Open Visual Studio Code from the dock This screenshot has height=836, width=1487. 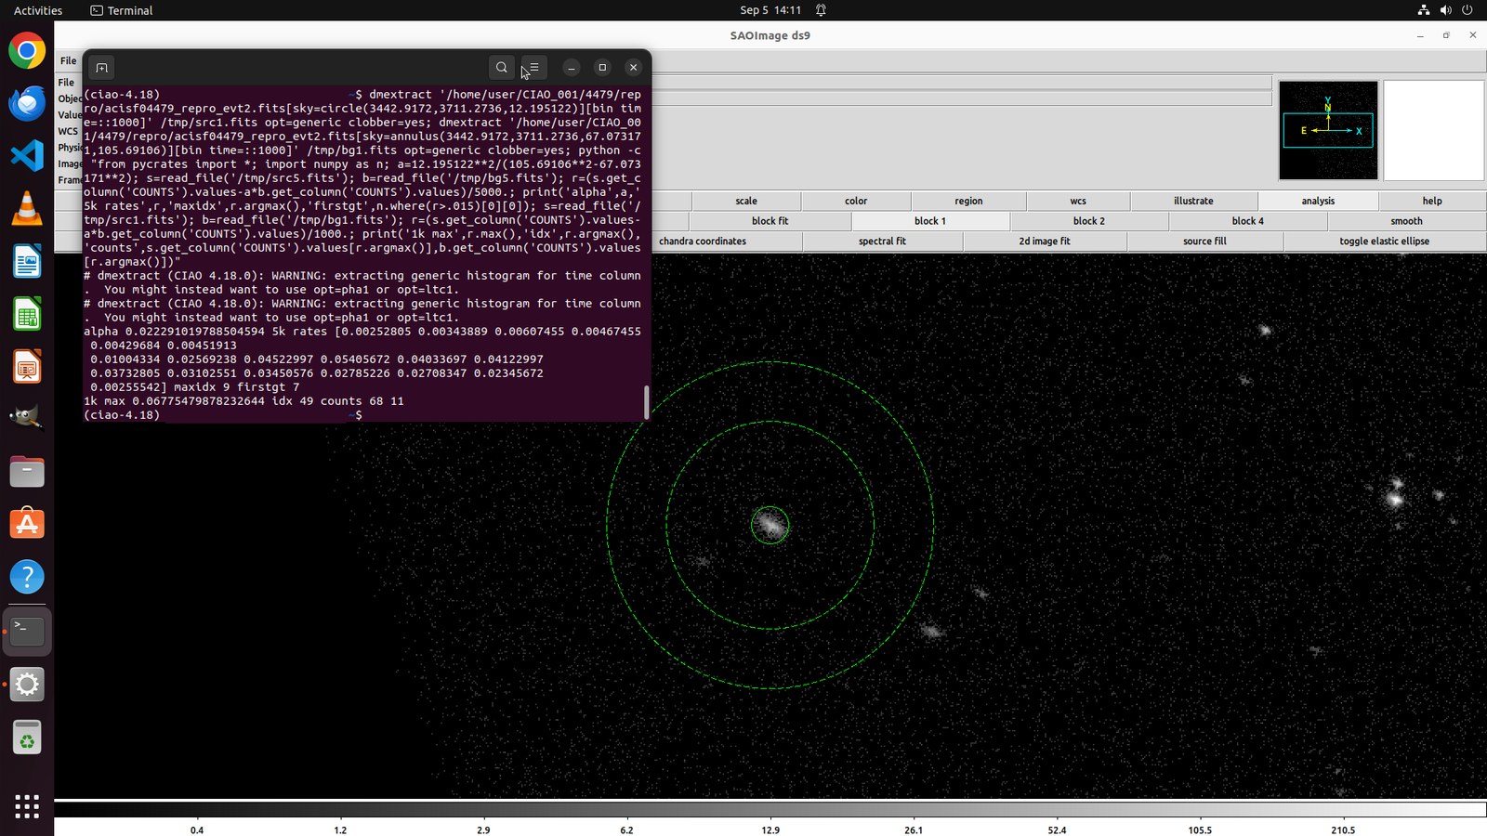click(x=27, y=155)
